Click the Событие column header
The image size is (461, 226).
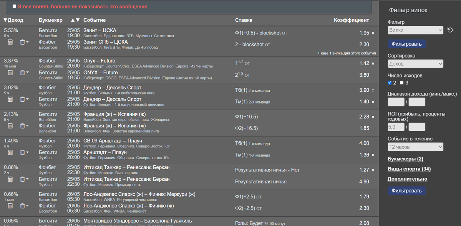[x=95, y=20]
